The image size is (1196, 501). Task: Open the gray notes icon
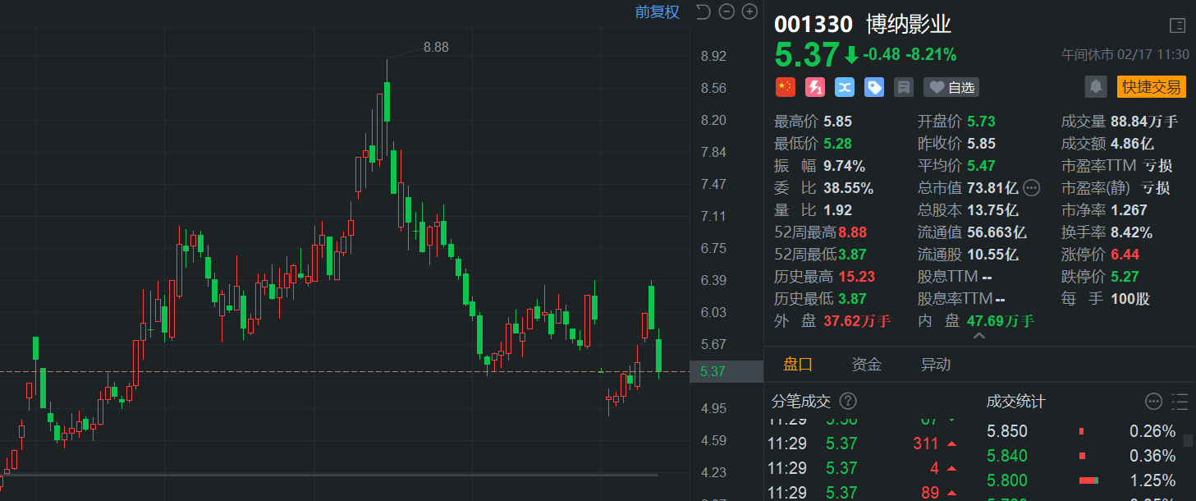point(904,87)
